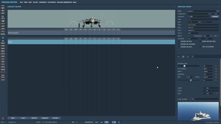The height and width of the screenshot is (124, 221).
Task: Click the radio Frequency input field
Action: tap(206, 36)
